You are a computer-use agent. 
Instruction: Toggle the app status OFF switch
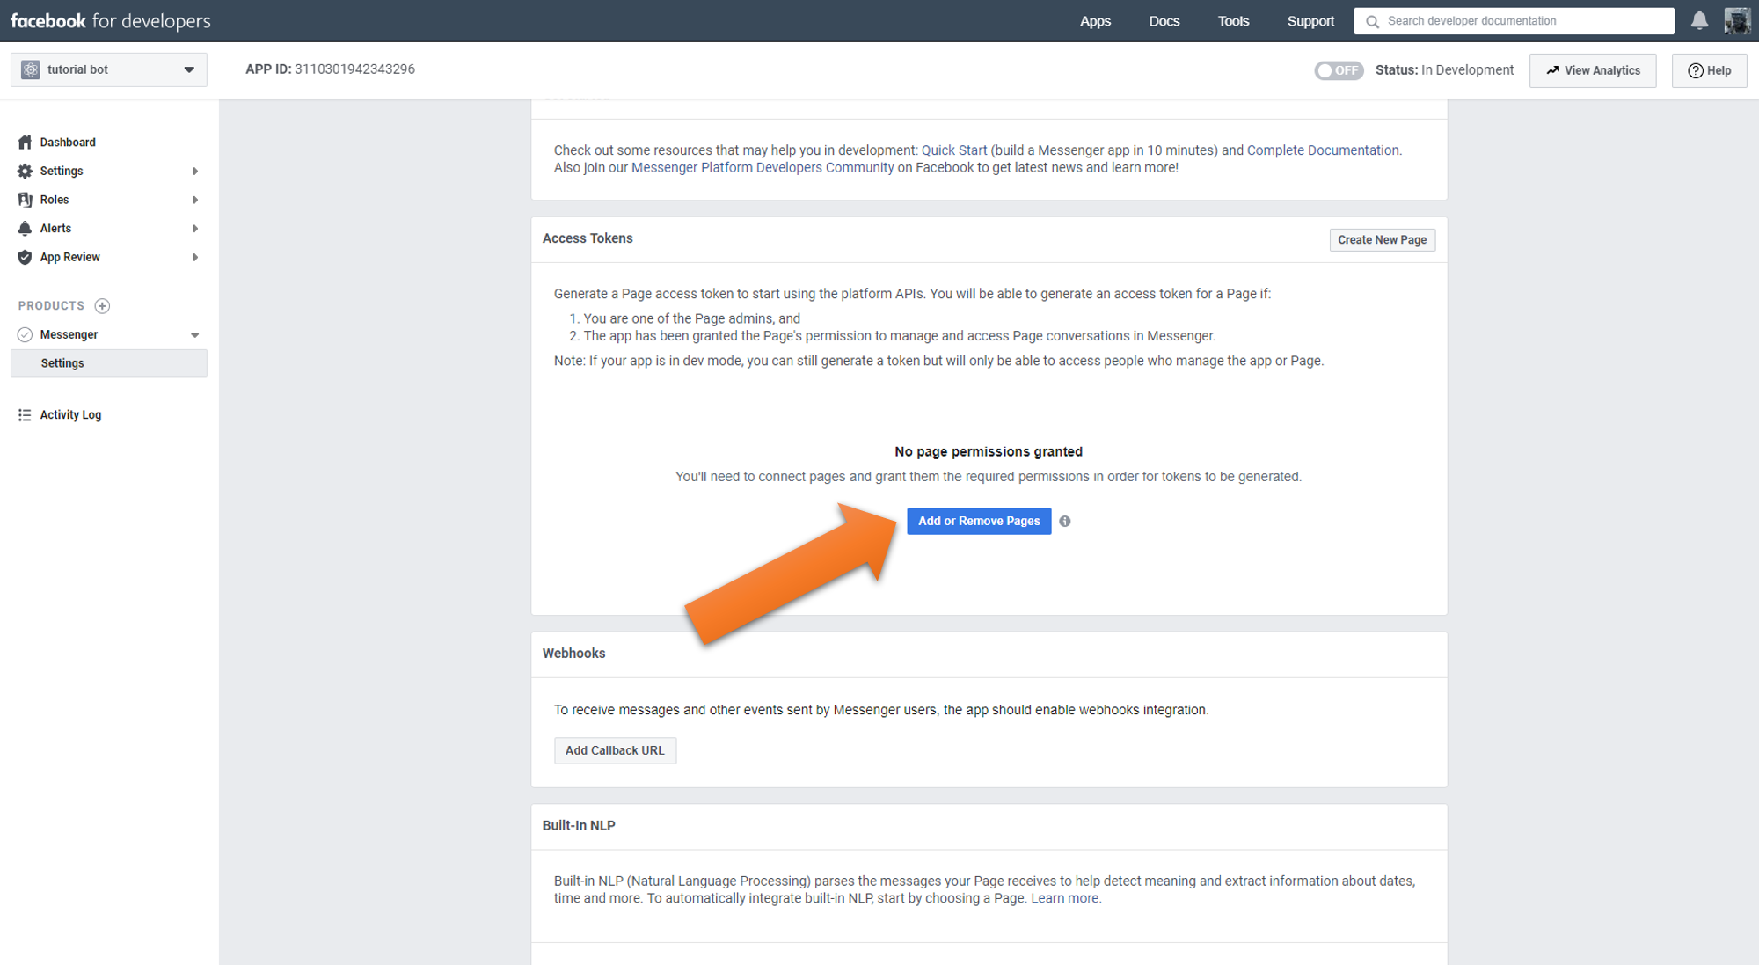point(1338,70)
